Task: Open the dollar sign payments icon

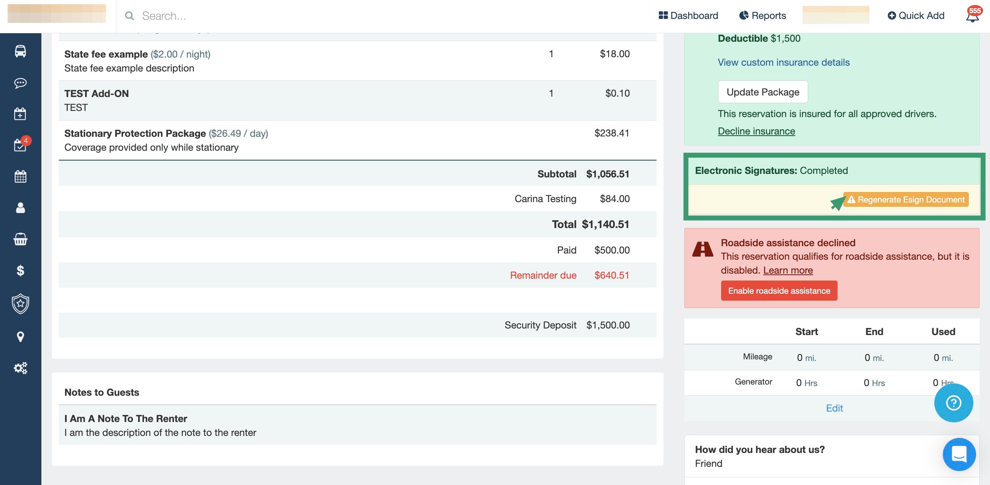Action: 20,271
